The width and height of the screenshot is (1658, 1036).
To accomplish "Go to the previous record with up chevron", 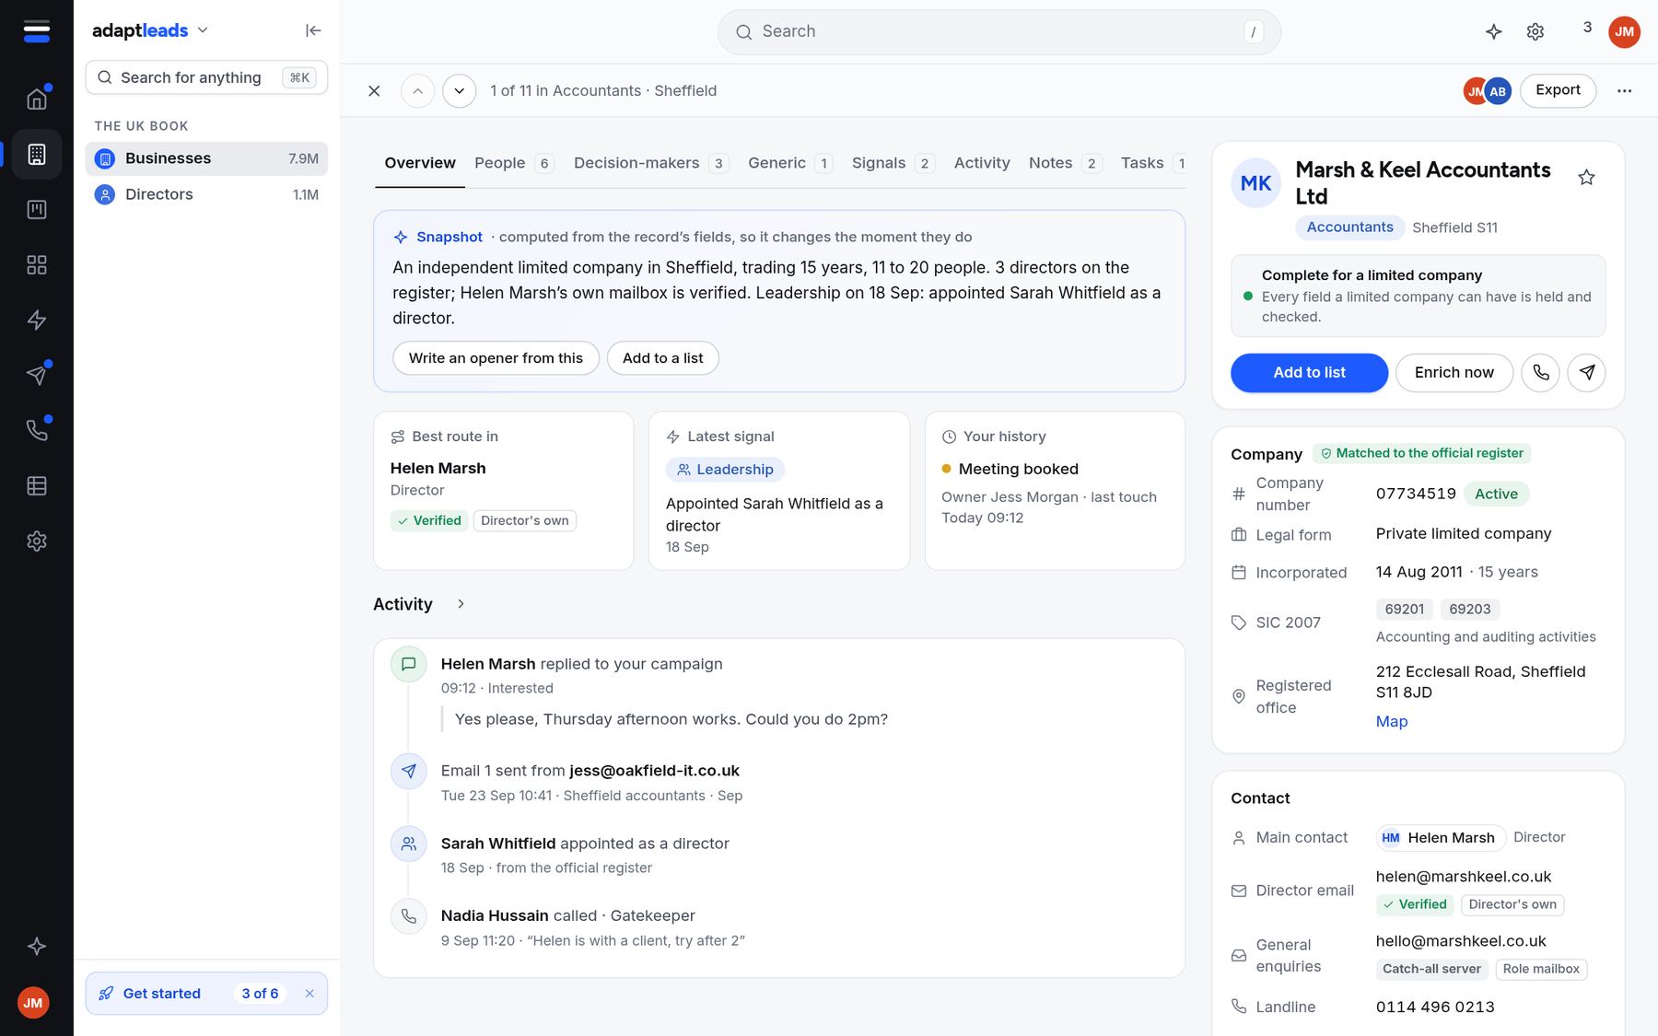I will click(x=417, y=90).
